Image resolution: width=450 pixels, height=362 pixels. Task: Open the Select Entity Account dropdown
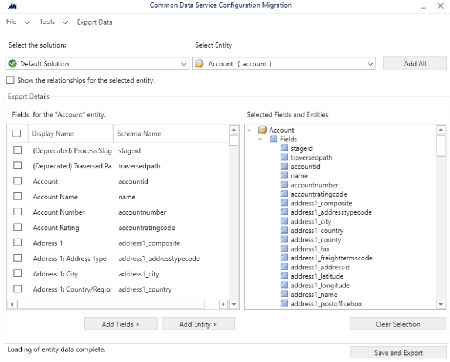tap(284, 63)
